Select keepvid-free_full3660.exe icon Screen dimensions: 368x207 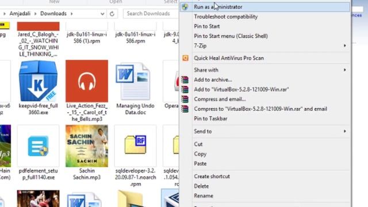[x=38, y=81]
